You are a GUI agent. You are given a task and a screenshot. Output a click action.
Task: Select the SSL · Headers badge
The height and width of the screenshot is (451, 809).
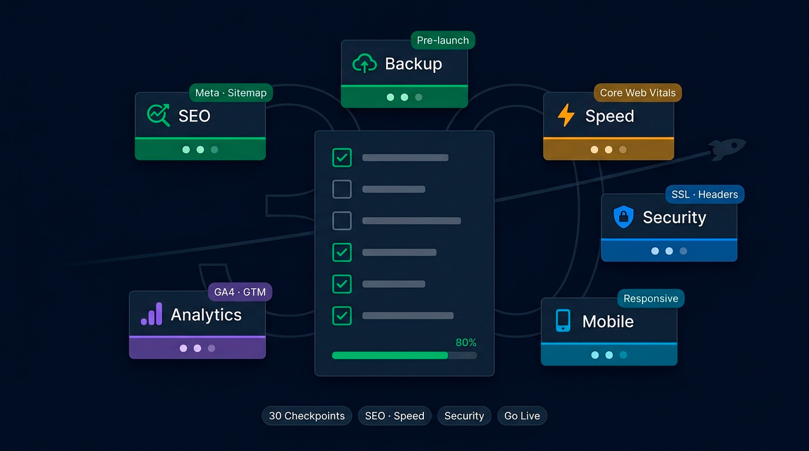[704, 194]
